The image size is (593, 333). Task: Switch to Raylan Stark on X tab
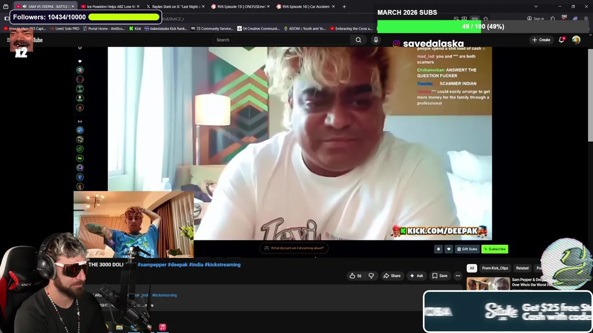coord(176,6)
